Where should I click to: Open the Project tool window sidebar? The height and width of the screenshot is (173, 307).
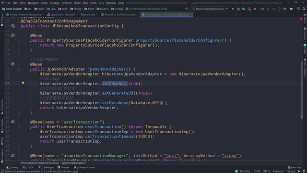(2, 20)
